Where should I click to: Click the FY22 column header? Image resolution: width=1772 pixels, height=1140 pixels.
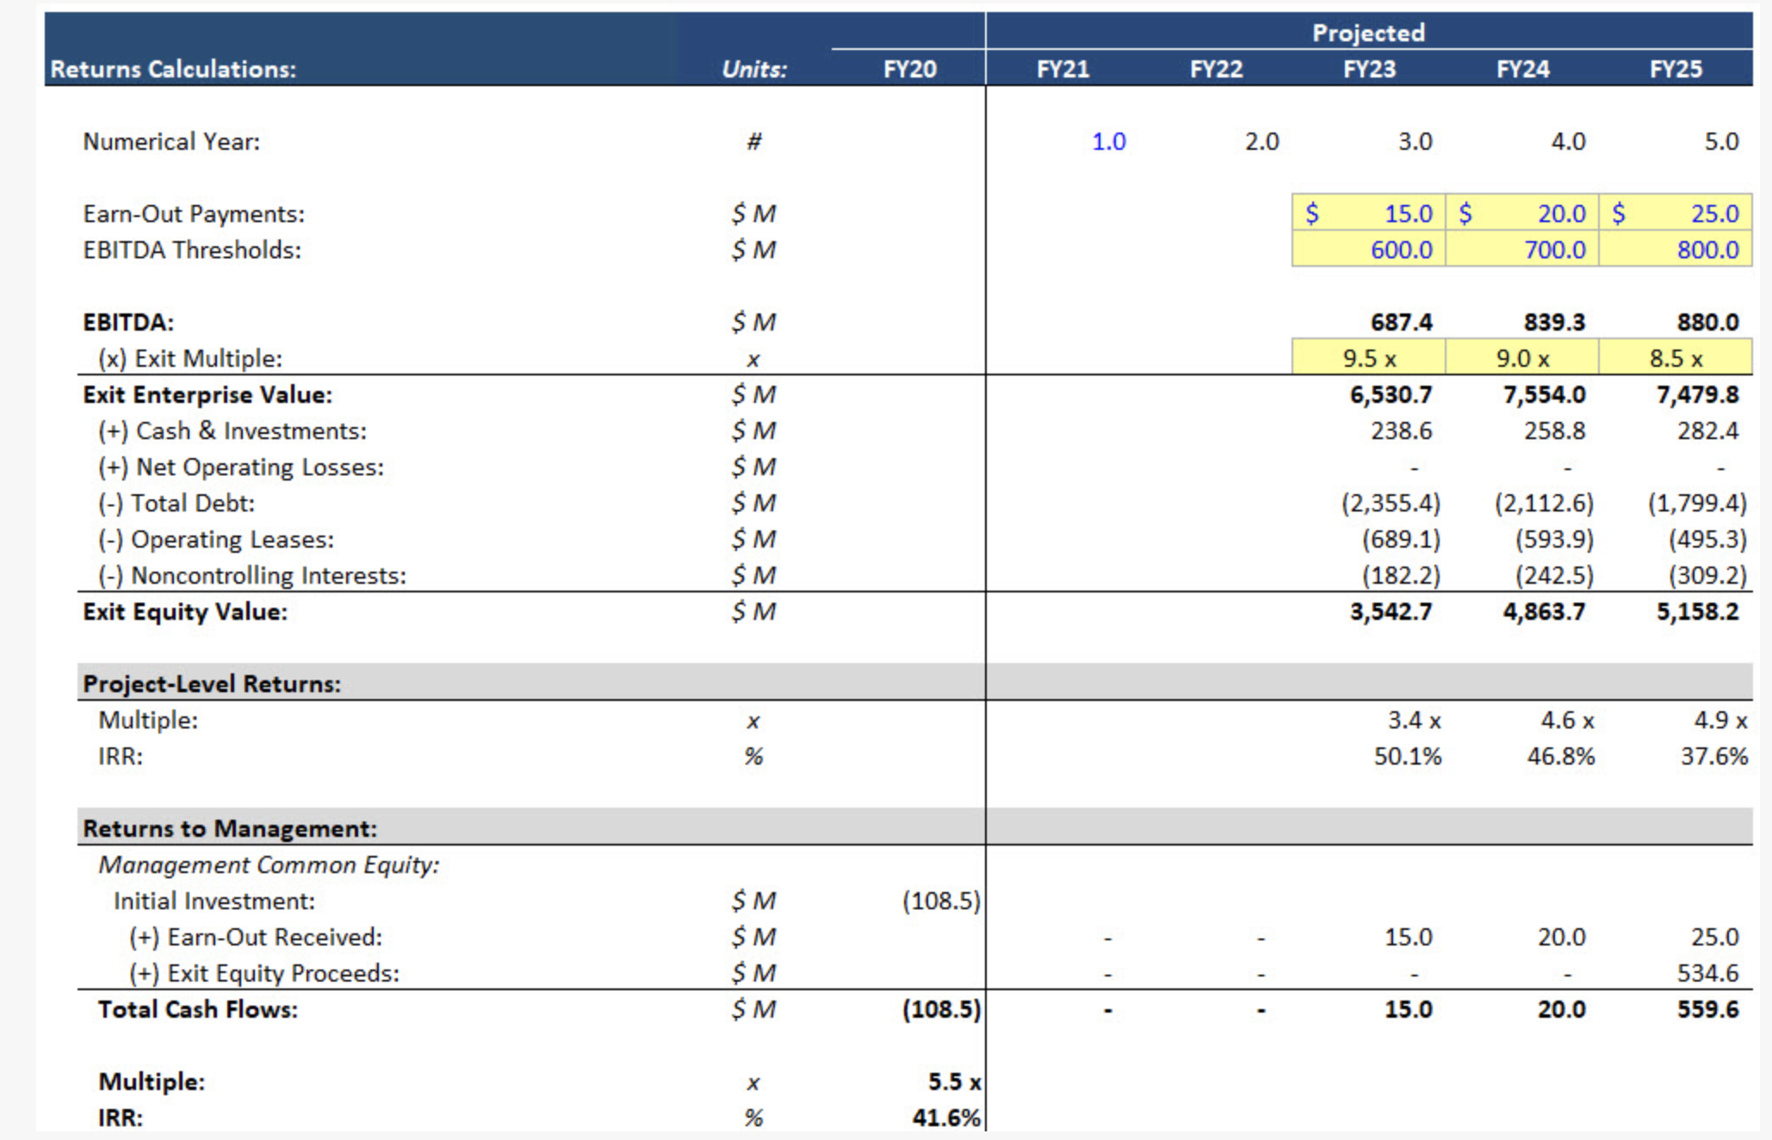(1216, 69)
